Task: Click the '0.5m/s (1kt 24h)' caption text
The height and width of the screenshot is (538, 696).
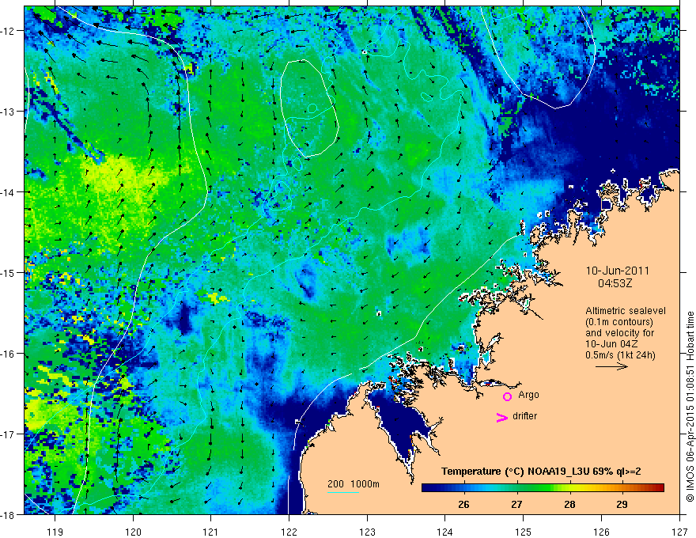Action: tap(620, 355)
